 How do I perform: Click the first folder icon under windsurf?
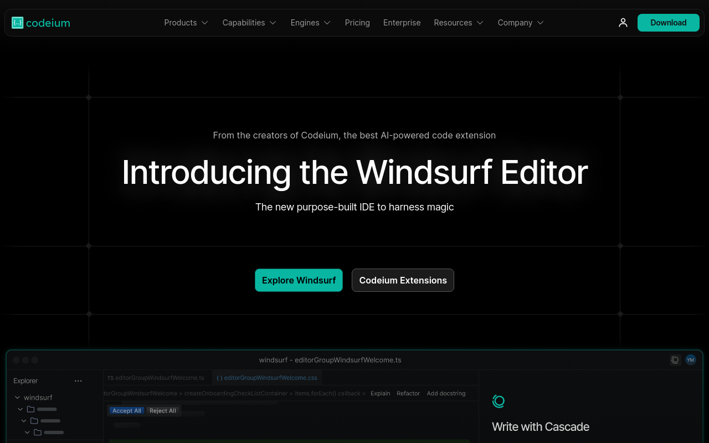[x=30, y=409]
